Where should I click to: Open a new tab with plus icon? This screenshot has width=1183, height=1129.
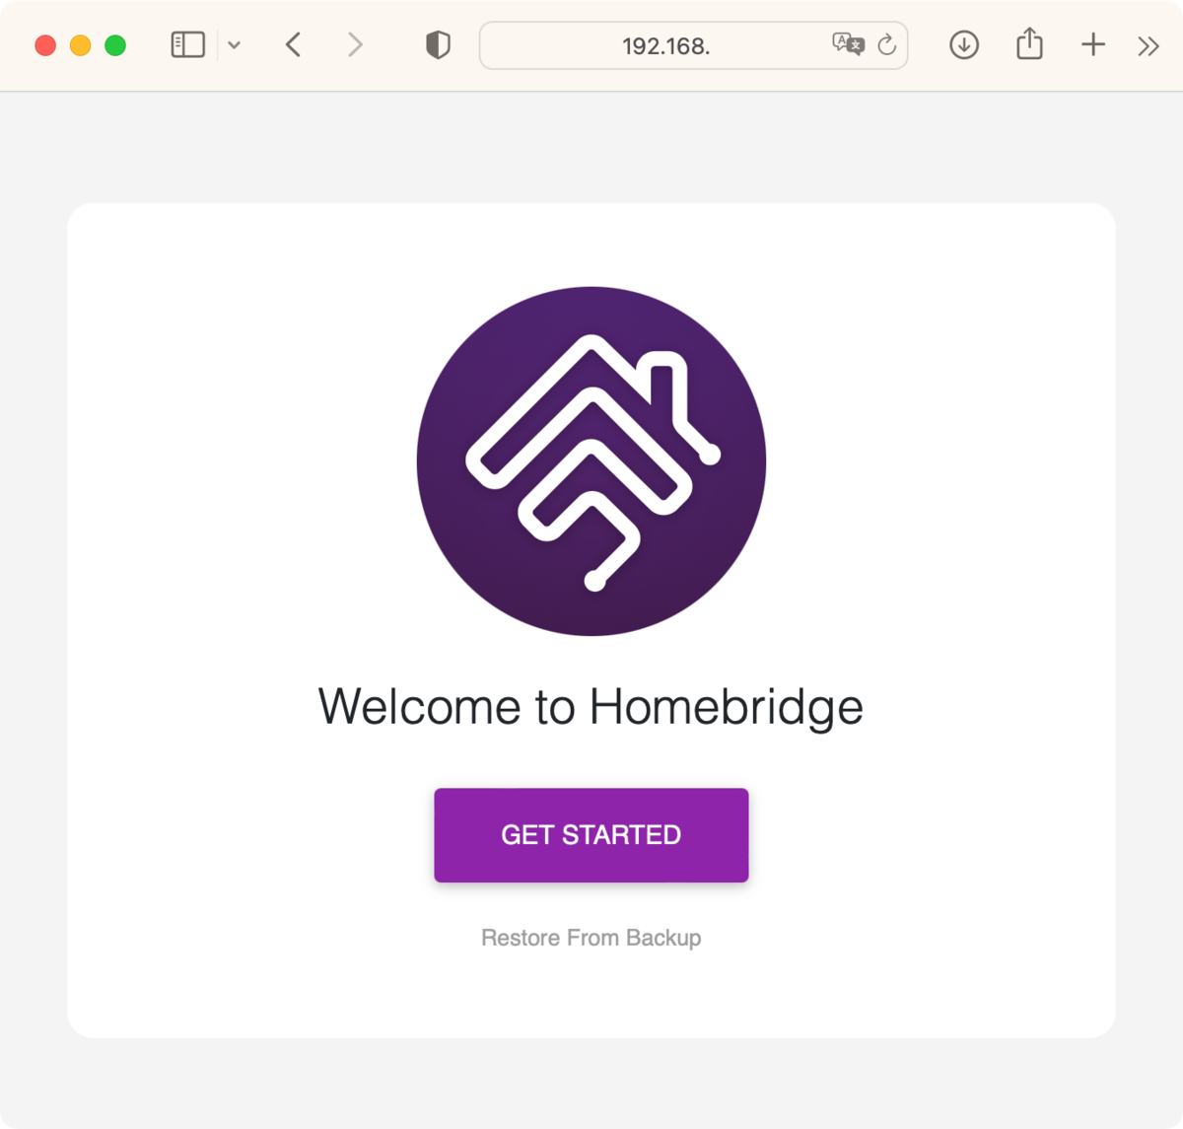[1093, 45]
